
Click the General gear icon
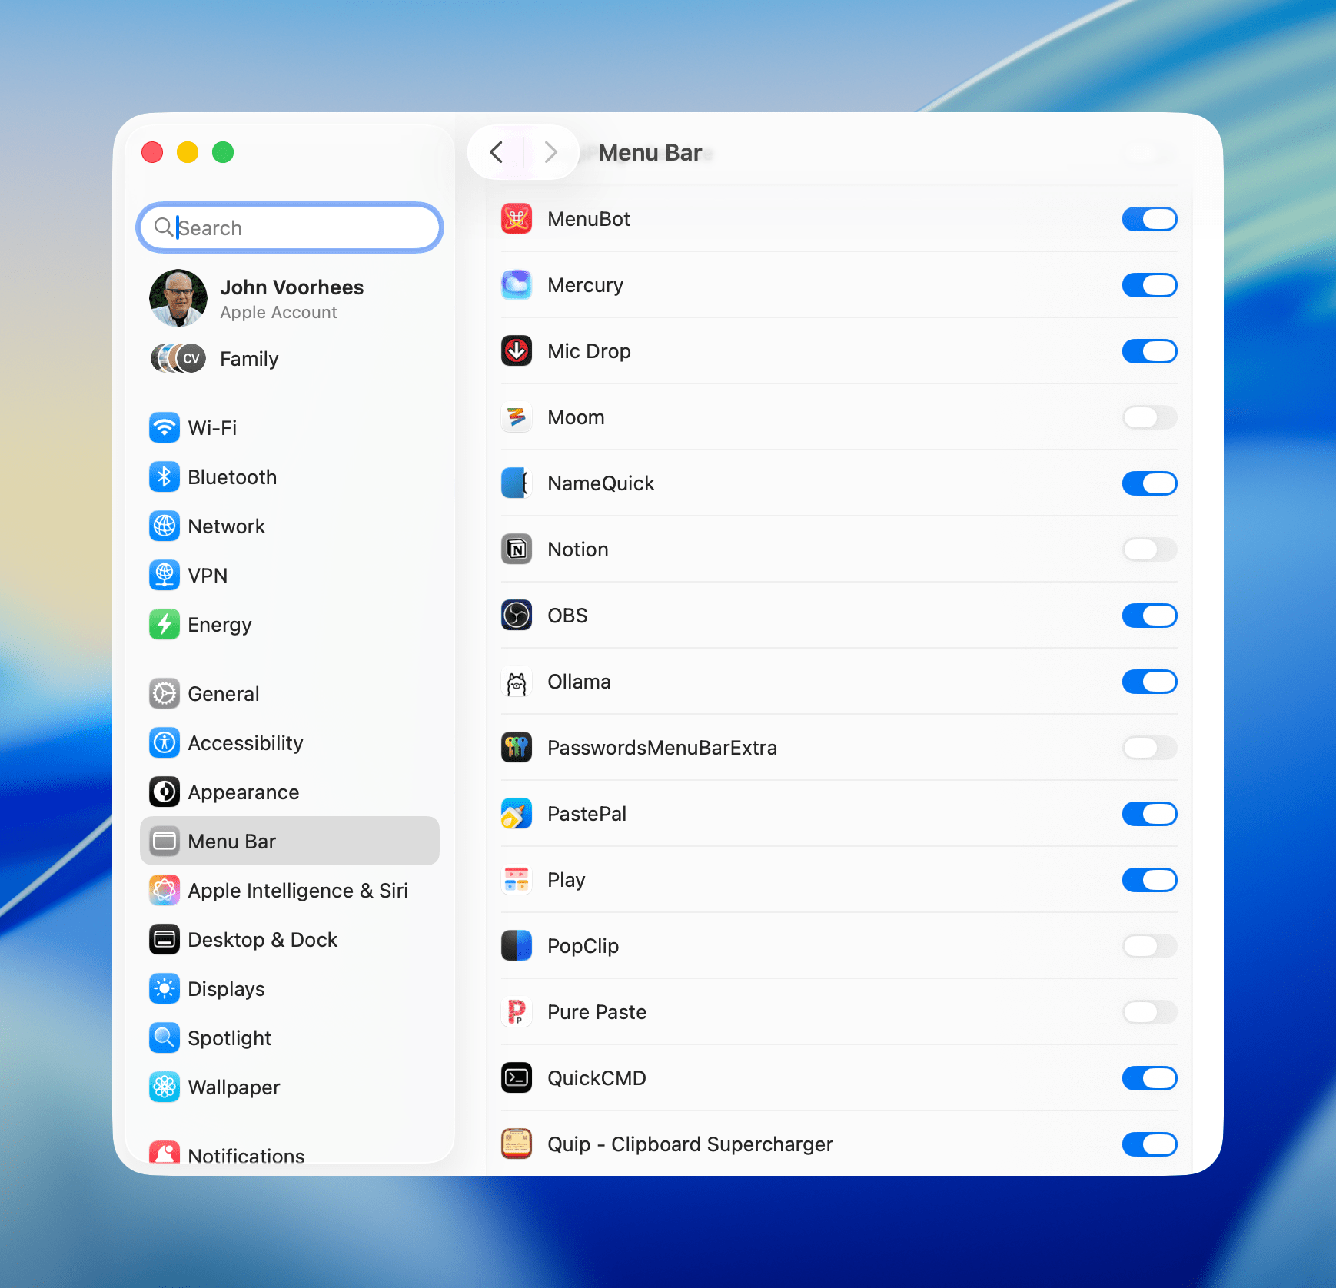point(165,694)
